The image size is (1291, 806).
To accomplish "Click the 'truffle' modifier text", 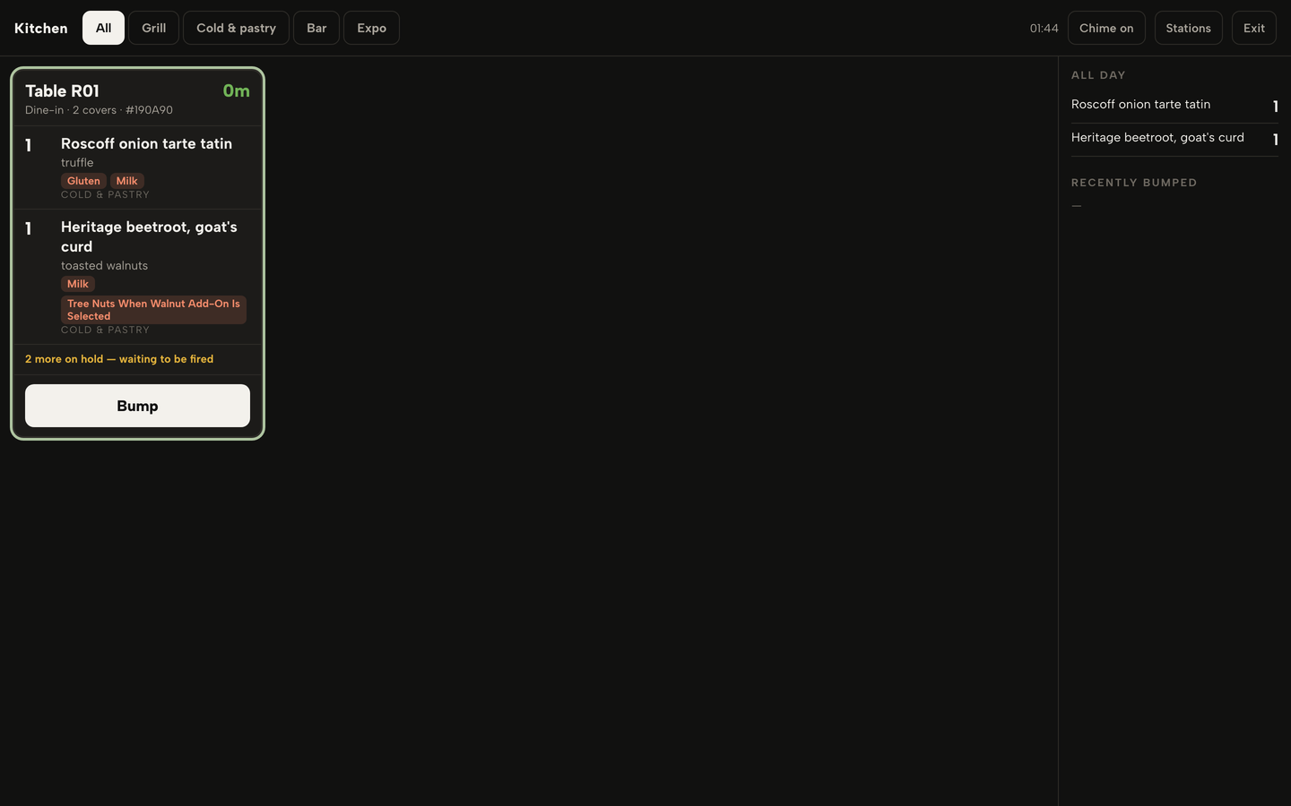I will click(x=77, y=162).
